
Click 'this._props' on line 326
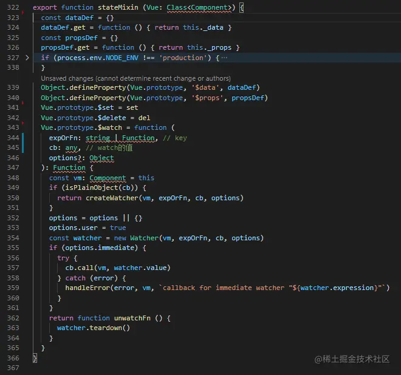point(209,47)
